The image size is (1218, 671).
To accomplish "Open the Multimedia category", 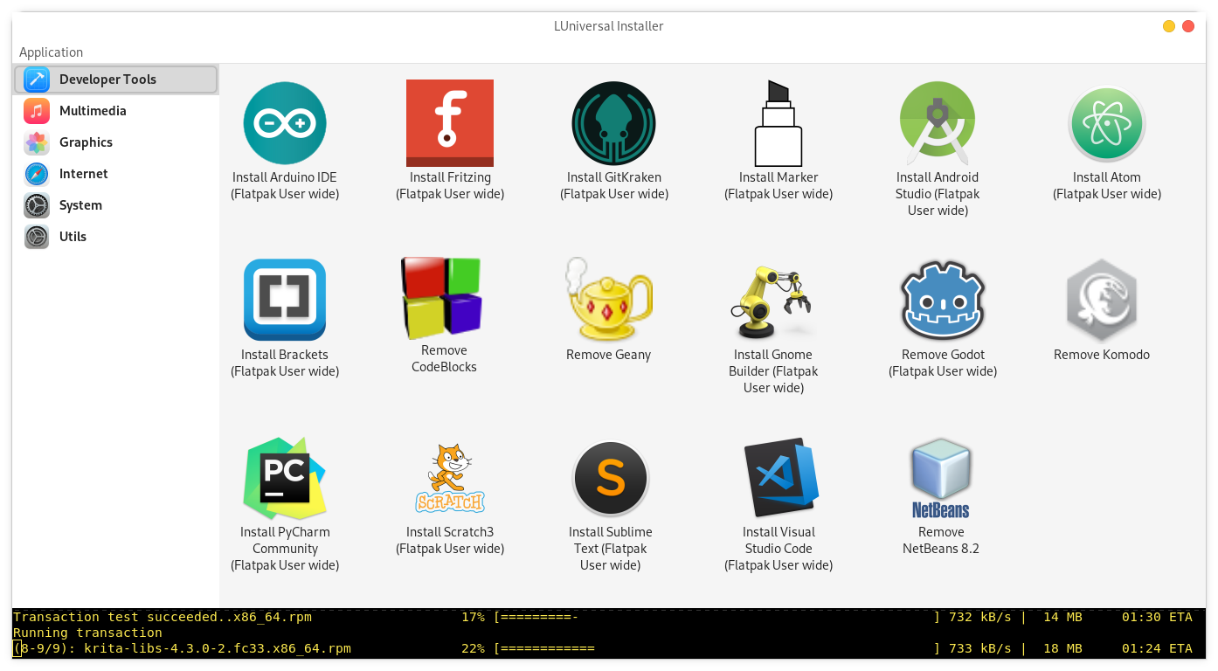I will coord(115,111).
